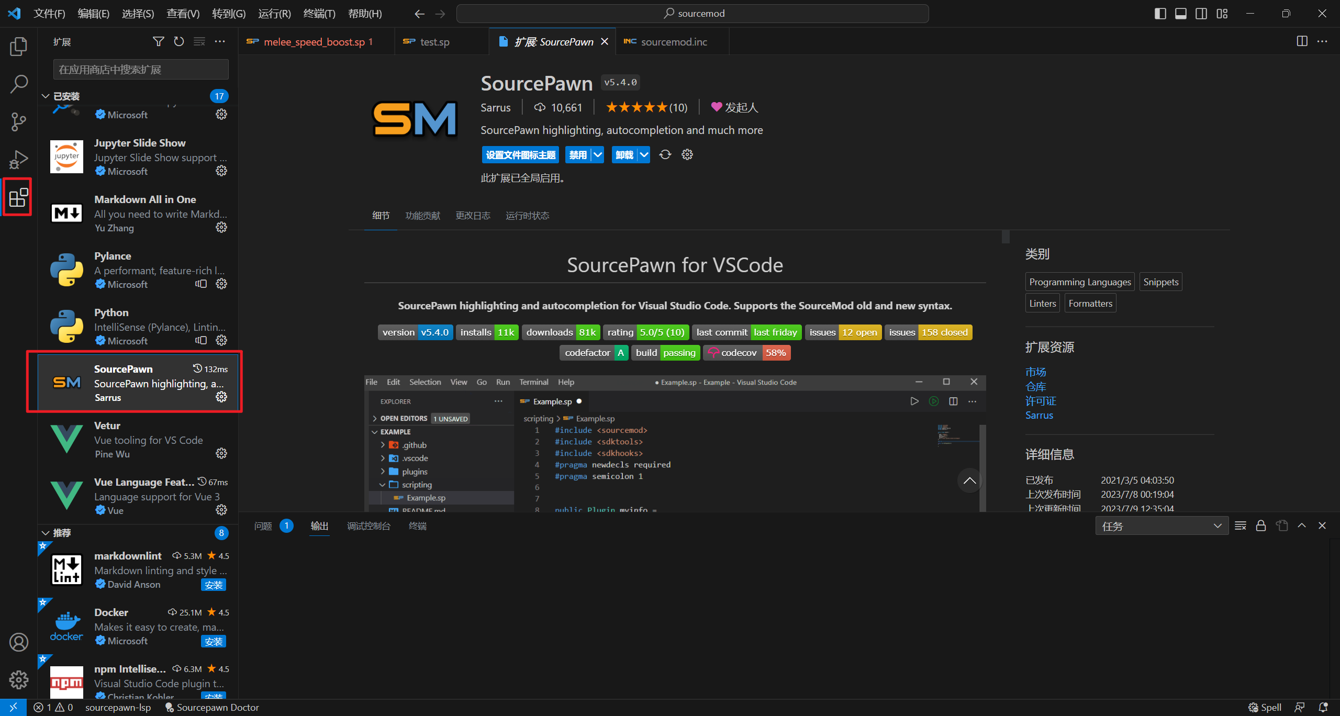The image size is (1340, 716).
Task: Toggle primary side bar visibility
Action: pos(1160,14)
